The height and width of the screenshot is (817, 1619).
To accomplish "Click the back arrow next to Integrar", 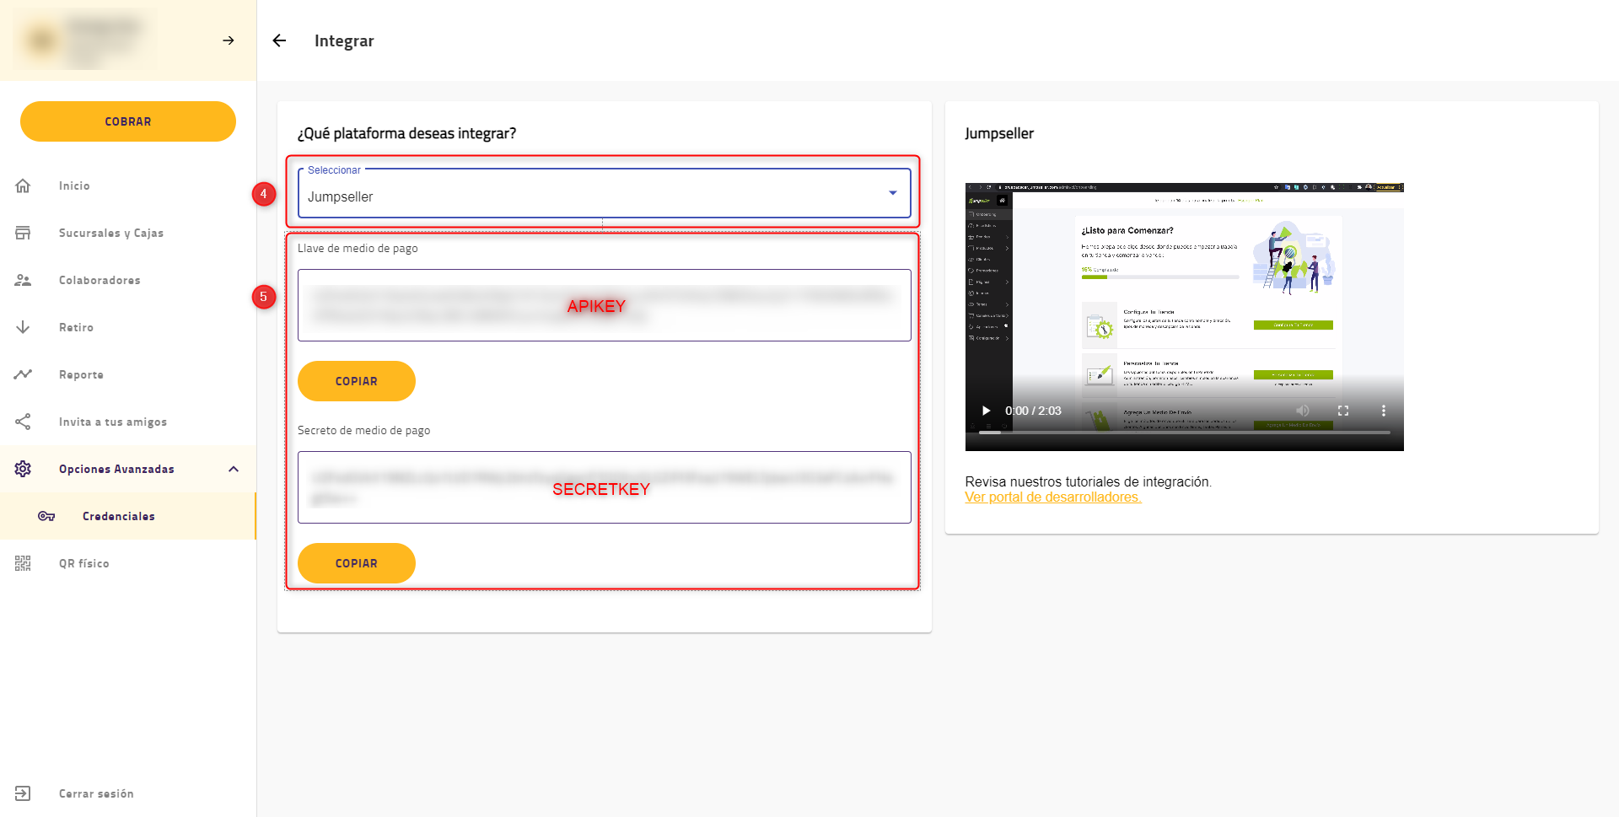I will (279, 40).
